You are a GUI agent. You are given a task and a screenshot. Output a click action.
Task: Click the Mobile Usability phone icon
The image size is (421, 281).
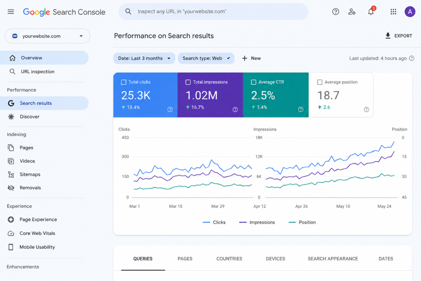pos(11,247)
